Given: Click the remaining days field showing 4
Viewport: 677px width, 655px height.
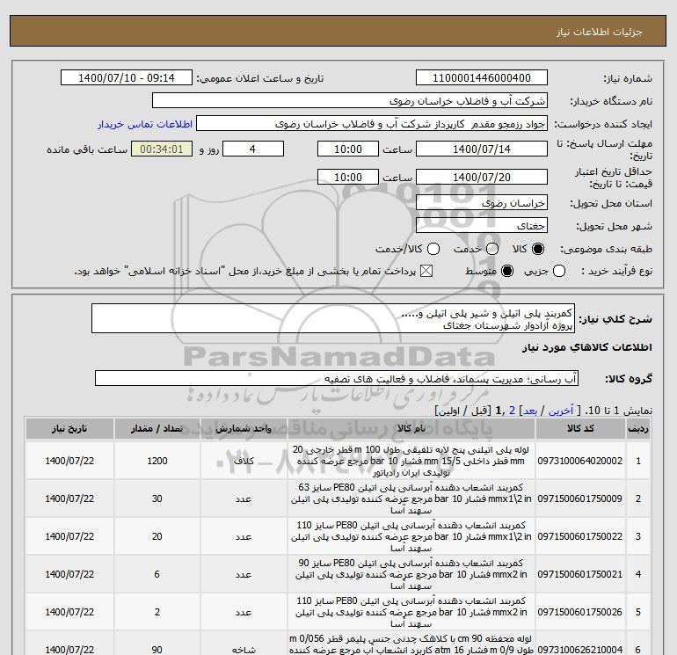Looking at the screenshot, I should [253, 149].
